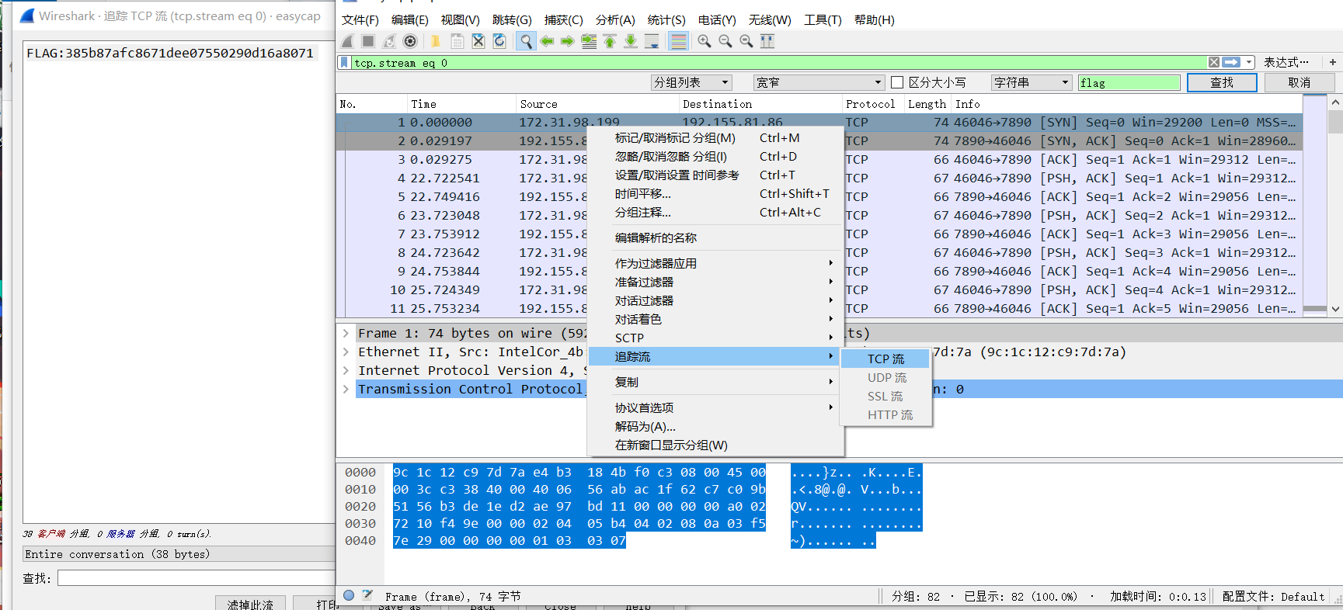Select TCP stream from follow submenu
The height and width of the screenshot is (610, 1343).
[885, 359]
